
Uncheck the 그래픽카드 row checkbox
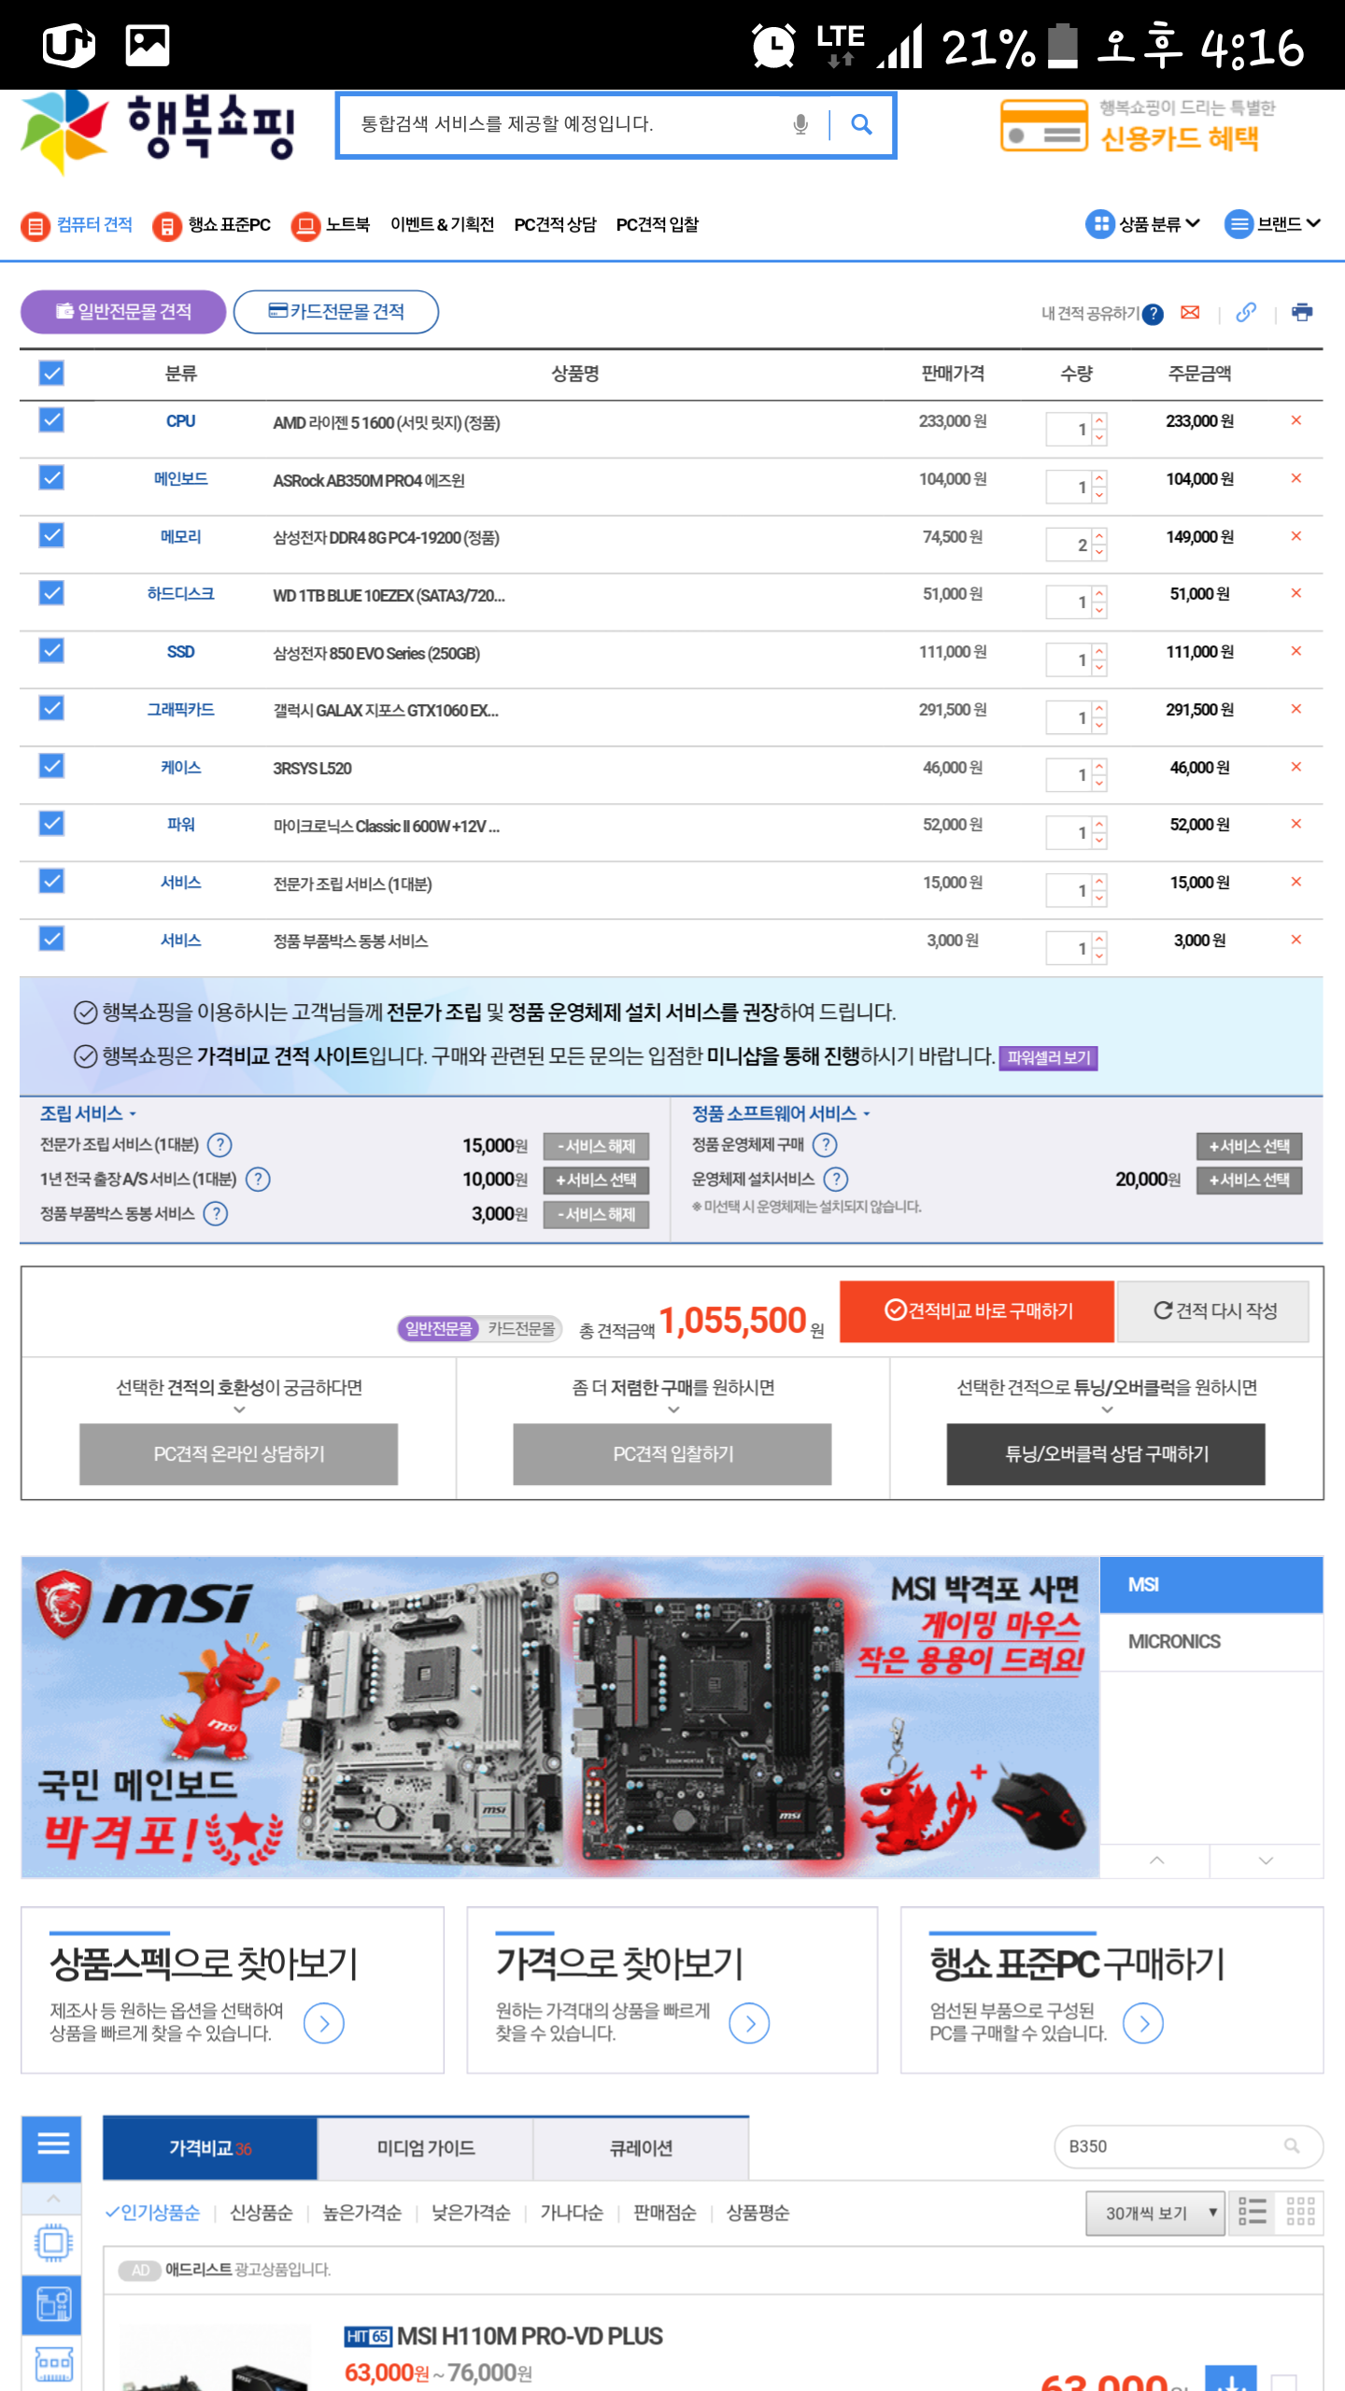point(51,709)
